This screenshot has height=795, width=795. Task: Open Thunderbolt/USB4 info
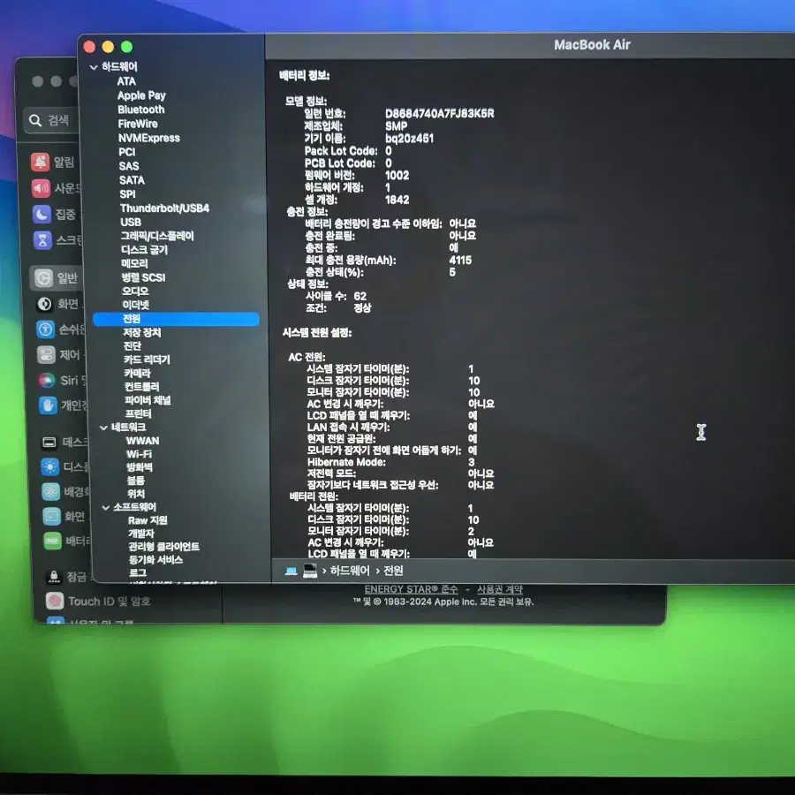click(165, 208)
